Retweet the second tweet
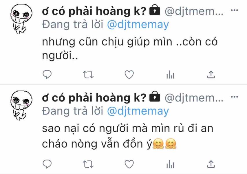The height and width of the screenshot is (174, 247). 88,164
